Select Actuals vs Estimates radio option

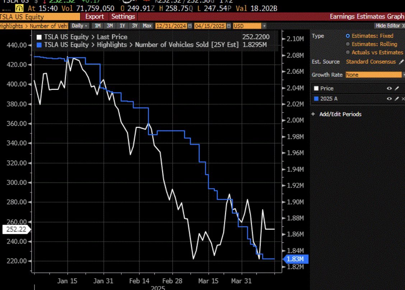348,52
